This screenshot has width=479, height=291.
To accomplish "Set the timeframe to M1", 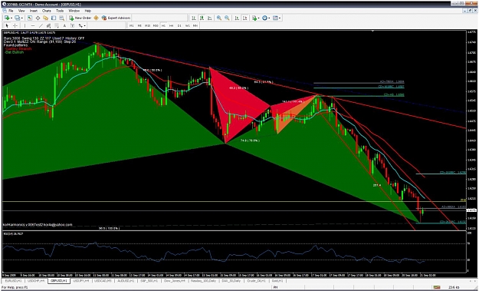I will [132, 25].
